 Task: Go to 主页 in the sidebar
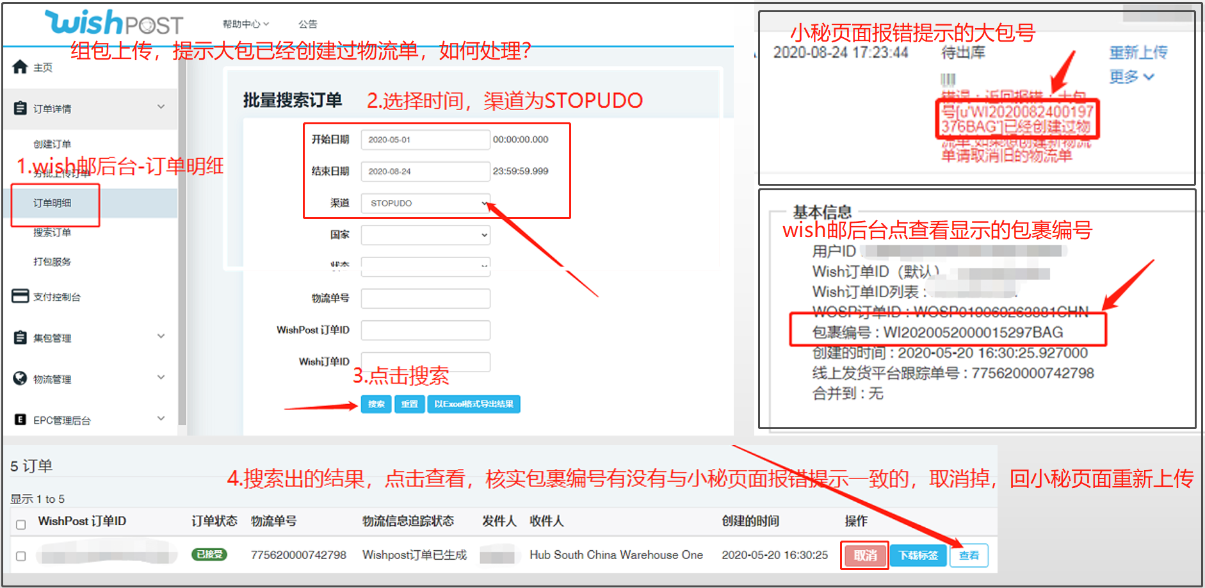pos(43,68)
